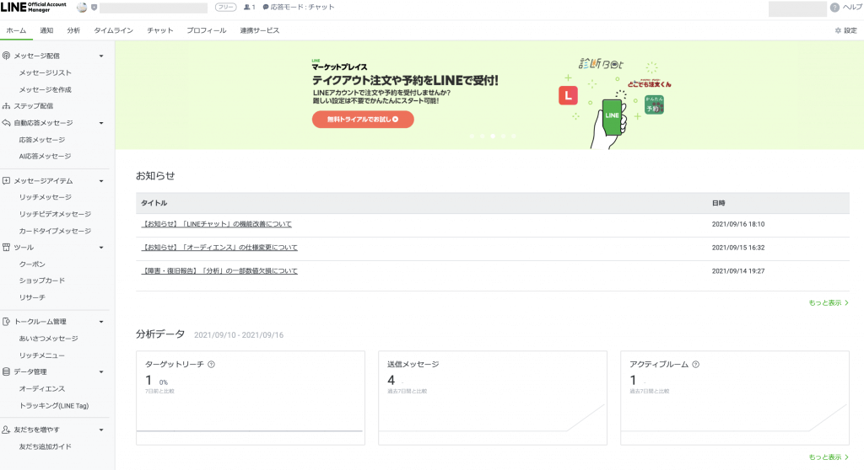The height and width of the screenshot is (470, 864).
Task: Open ショップカード in the sidebar
Action: pos(42,280)
